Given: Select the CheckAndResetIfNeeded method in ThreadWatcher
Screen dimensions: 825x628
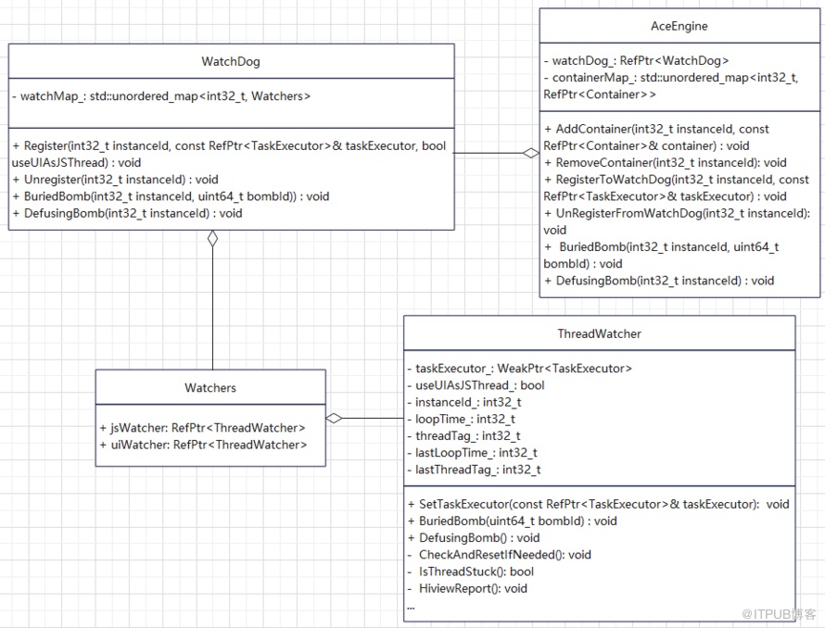Looking at the screenshot, I should click(500, 555).
